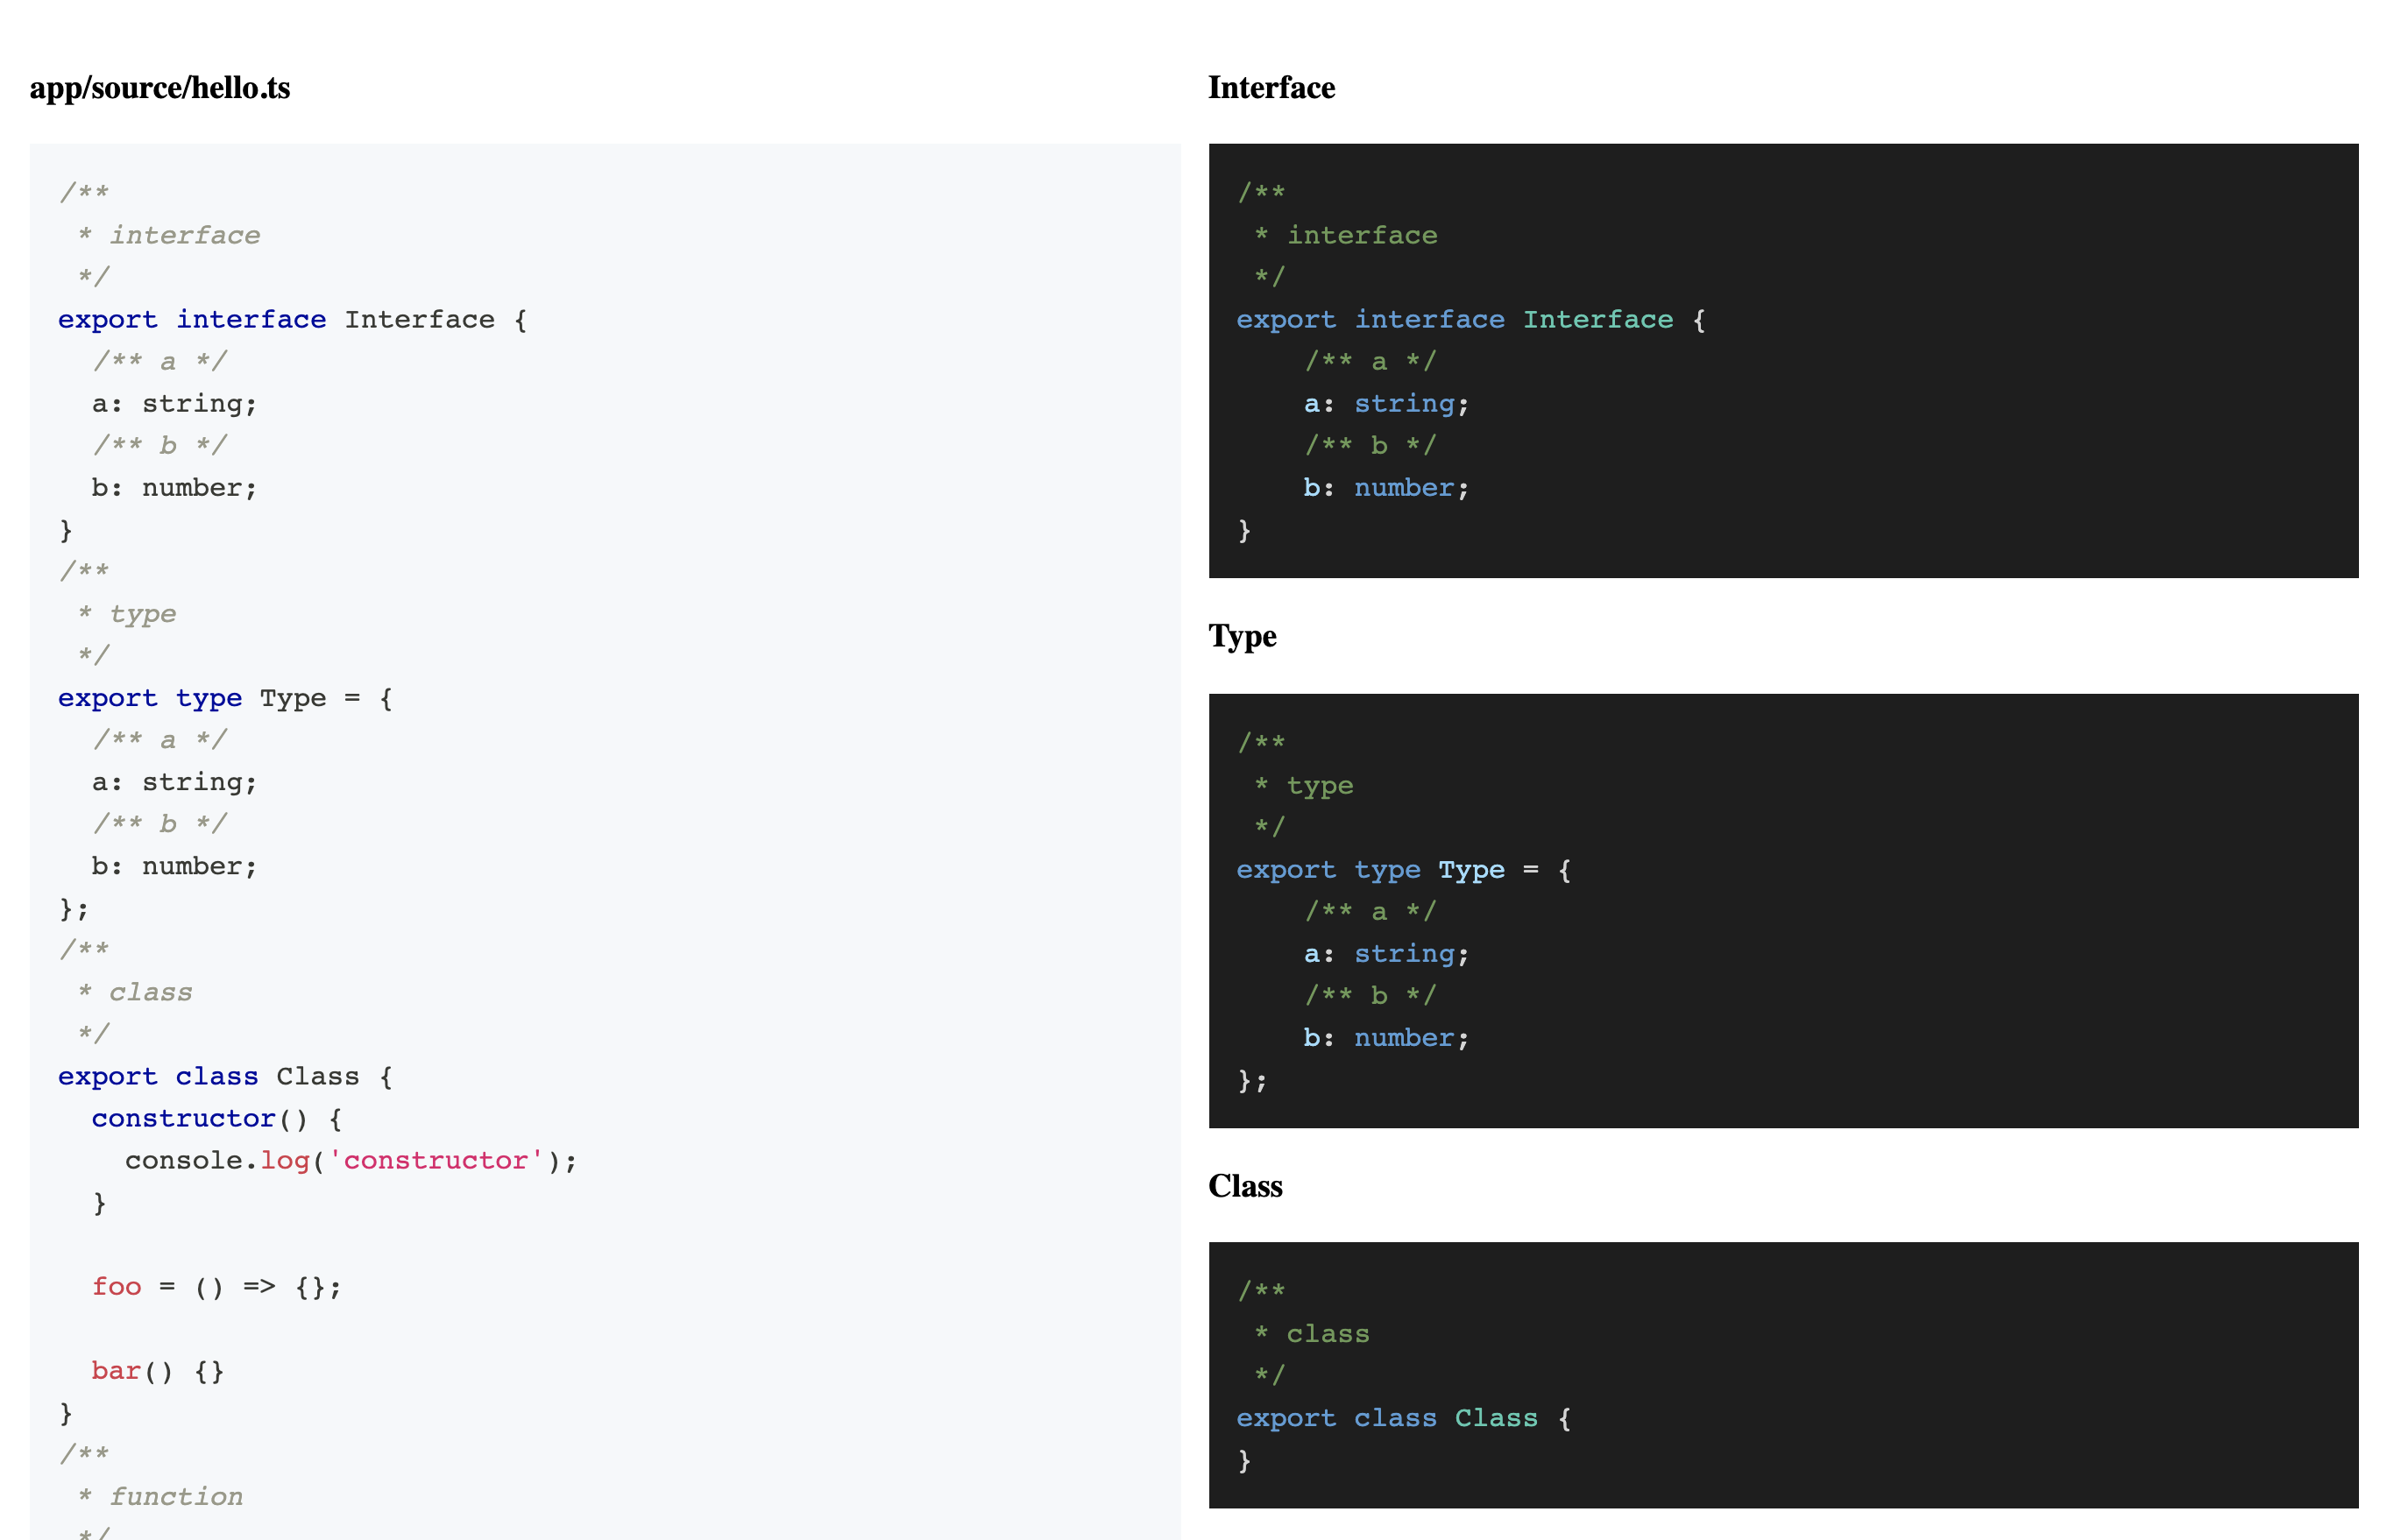Click the '* type' comment in the dark block
Image resolution: width=2387 pixels, height=1540 pixels.
coord(1304,786)
